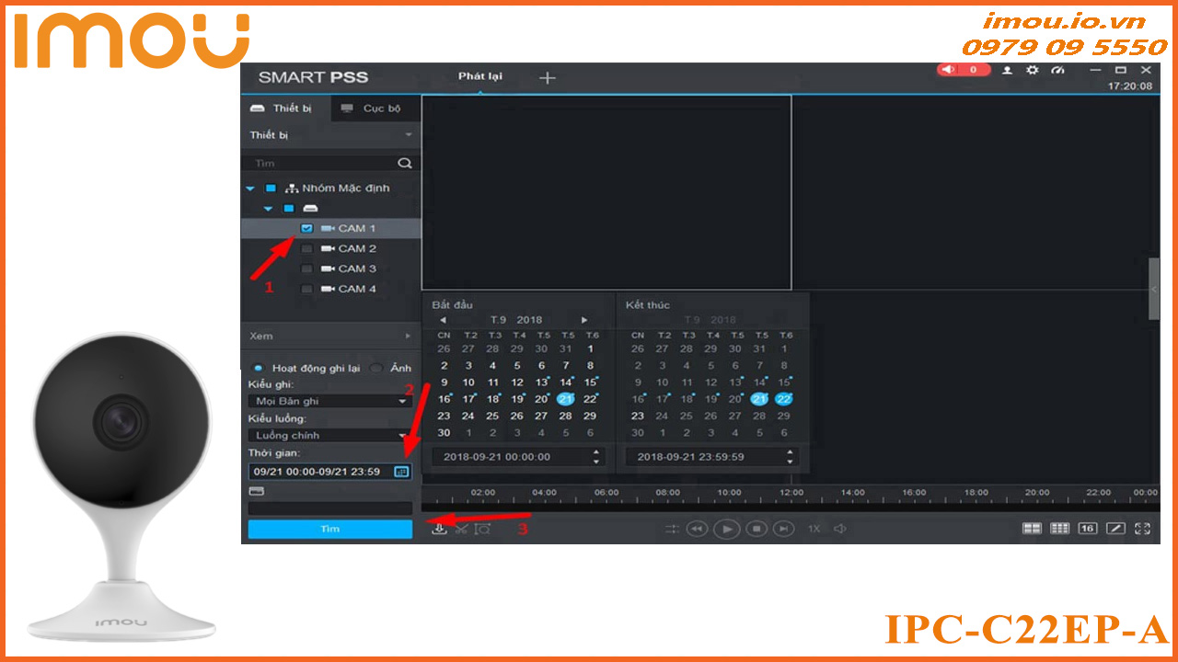Tick the CAM 3 checkbox
This screenshot has height=662, width=1178.
(x=307, y=268)
